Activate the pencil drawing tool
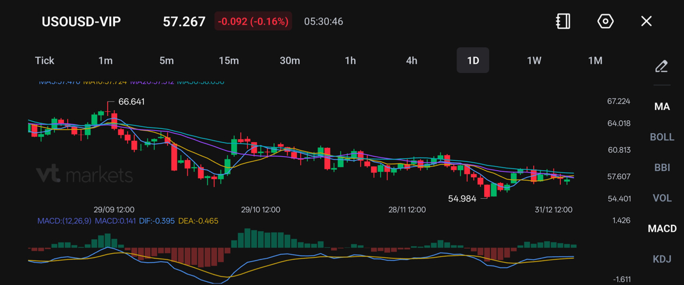 (x=662, y=66)
